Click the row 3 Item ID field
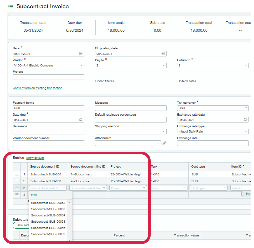Screen dimensions: 254x248 coord(240,188)
